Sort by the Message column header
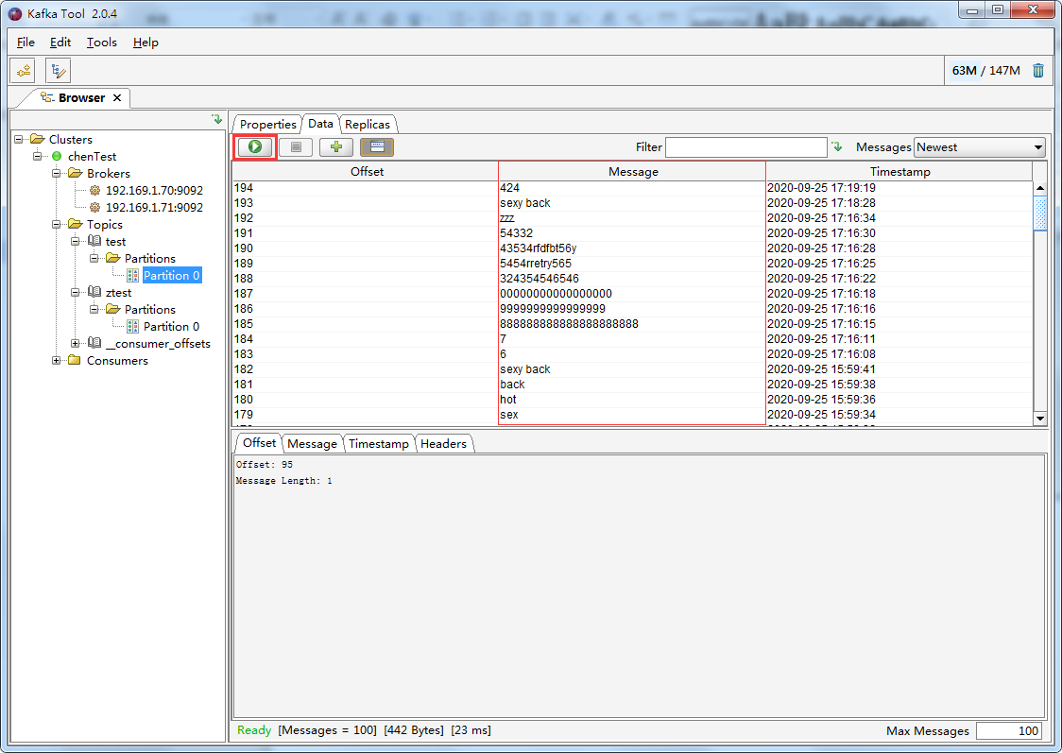The image size is (1062, 753). pyautogui.click(x=633, y=171)
